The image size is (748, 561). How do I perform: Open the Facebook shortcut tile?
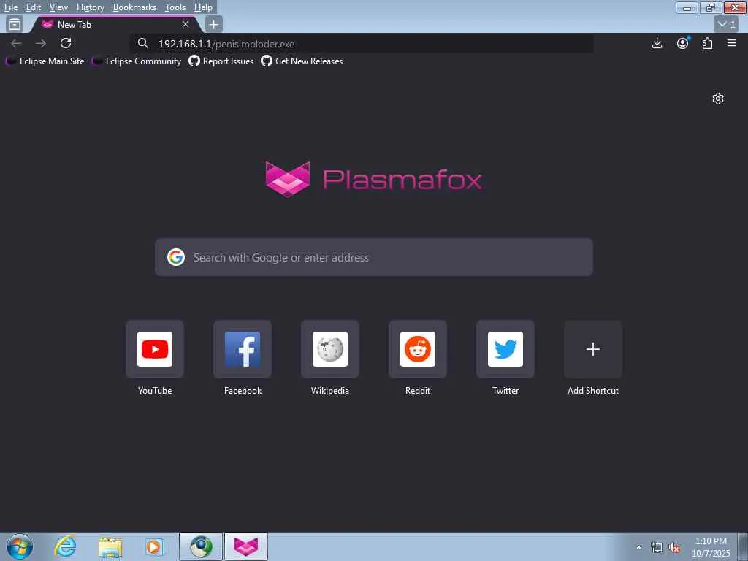(x=243, y=349)
